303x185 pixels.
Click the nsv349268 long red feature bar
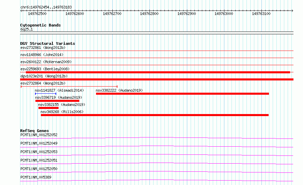pos(155,115)
